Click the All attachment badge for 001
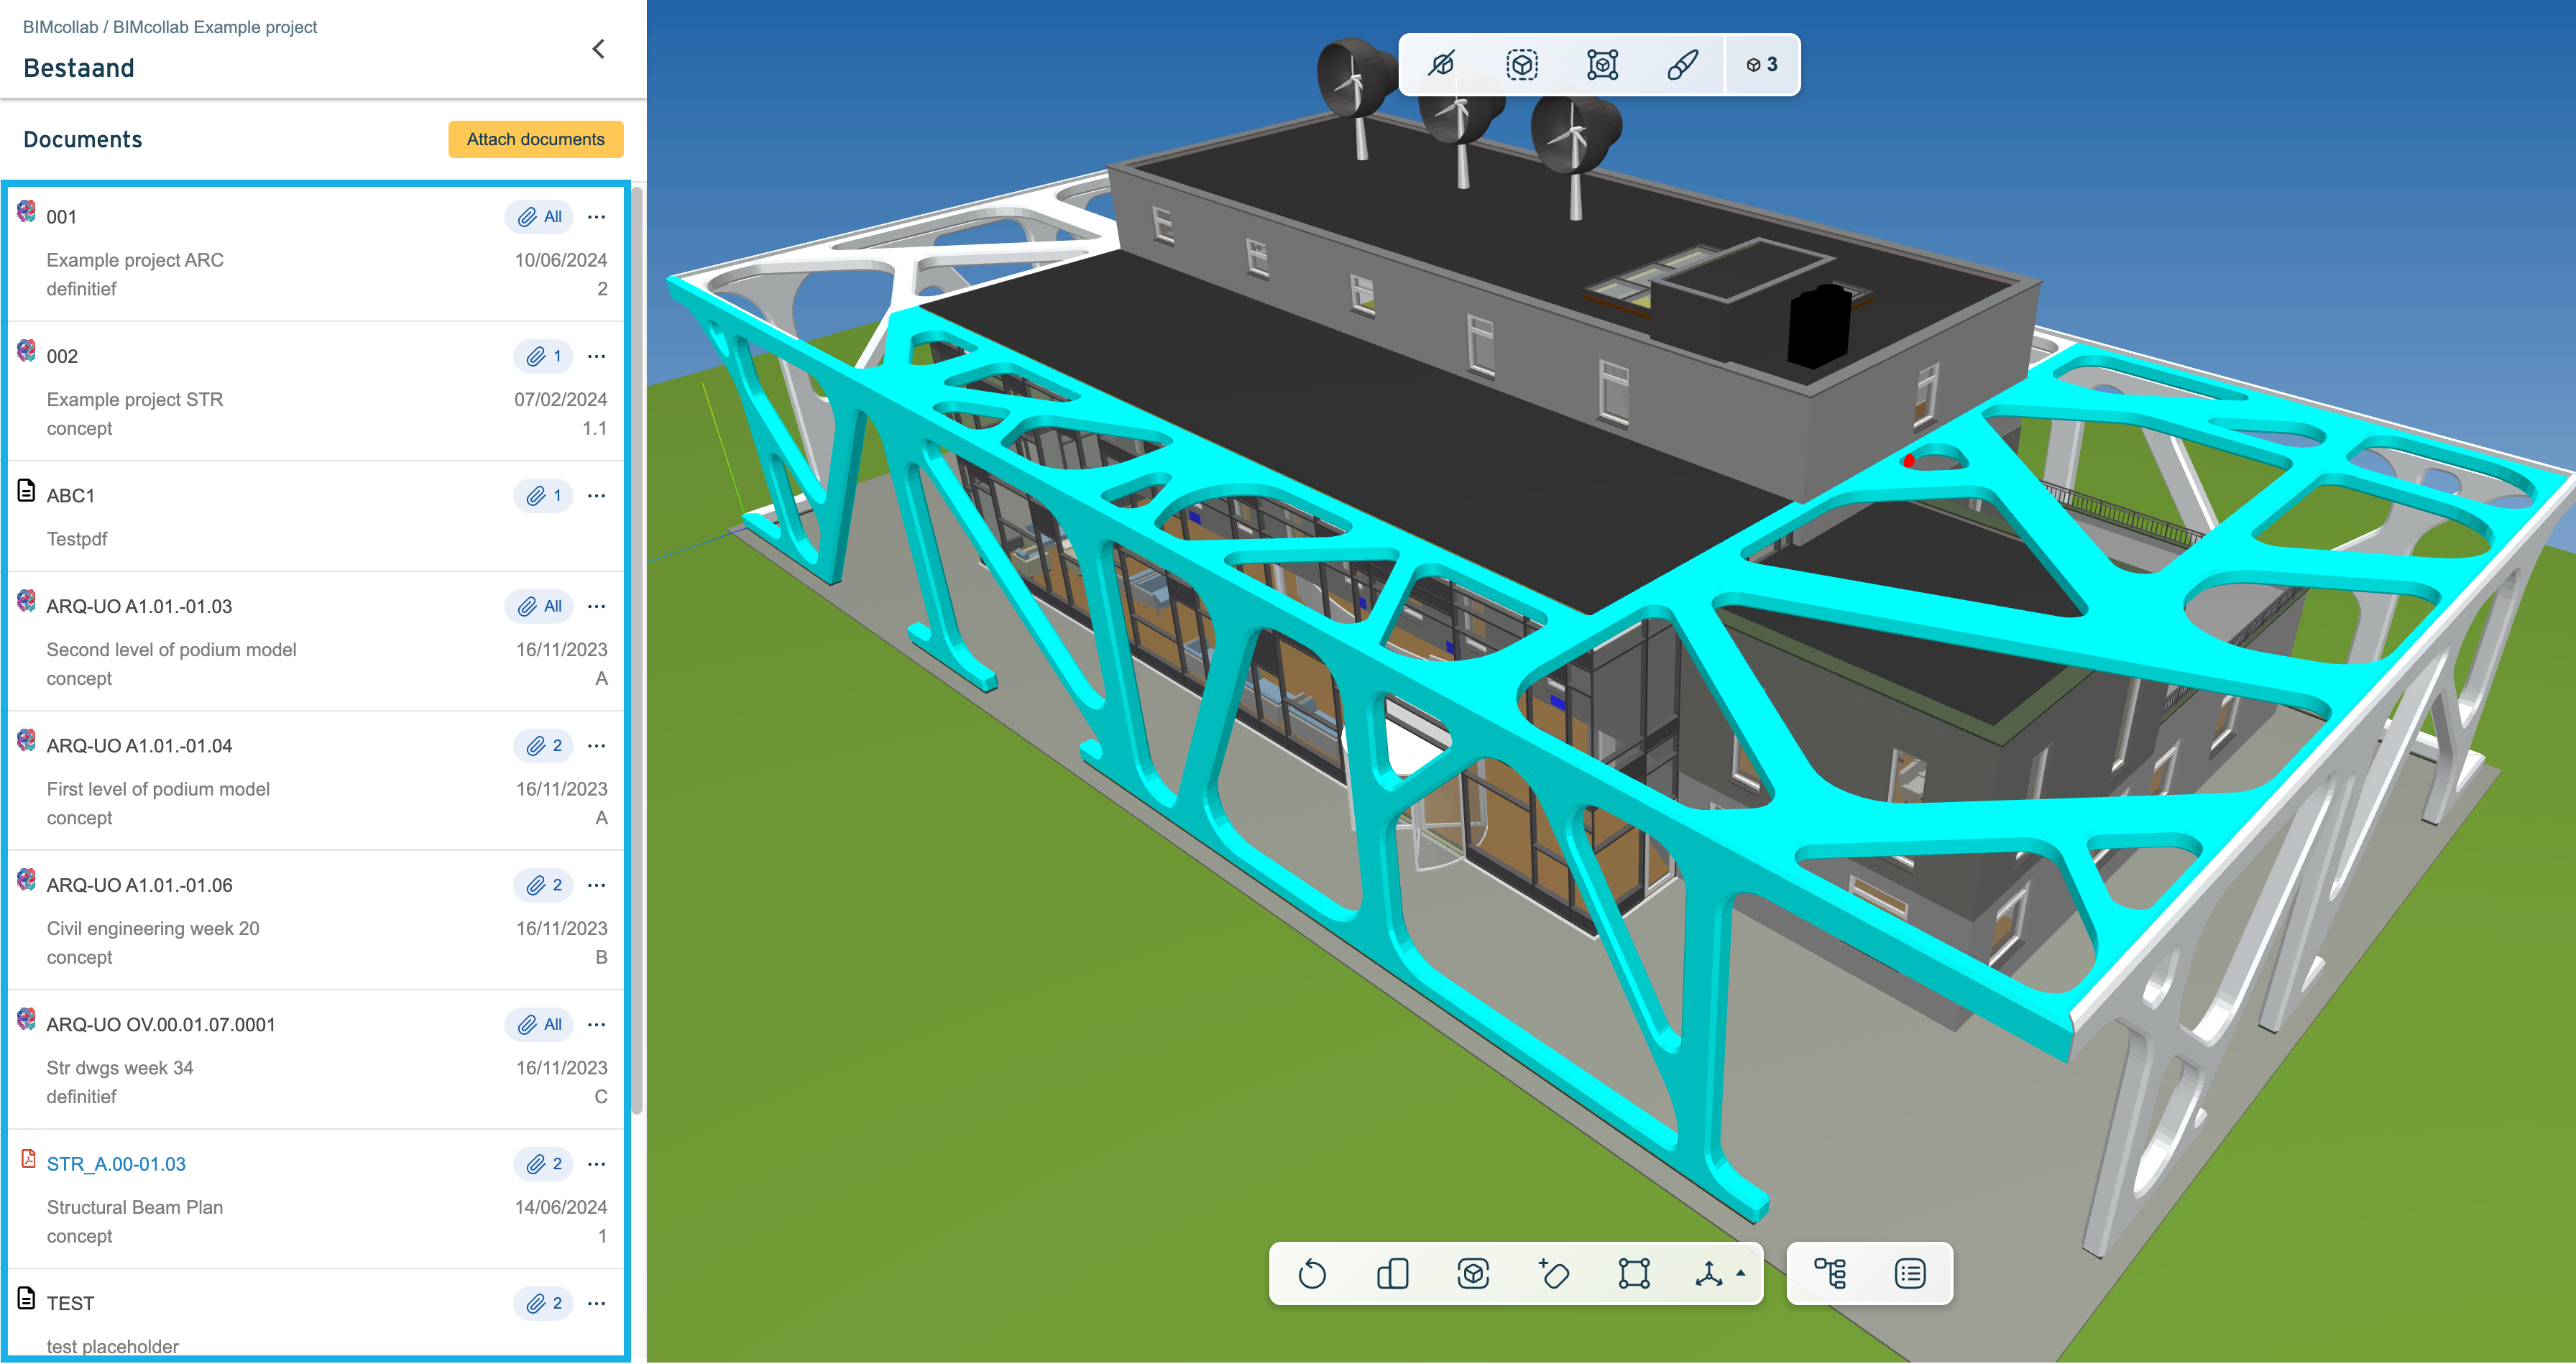 pos(539,217)
